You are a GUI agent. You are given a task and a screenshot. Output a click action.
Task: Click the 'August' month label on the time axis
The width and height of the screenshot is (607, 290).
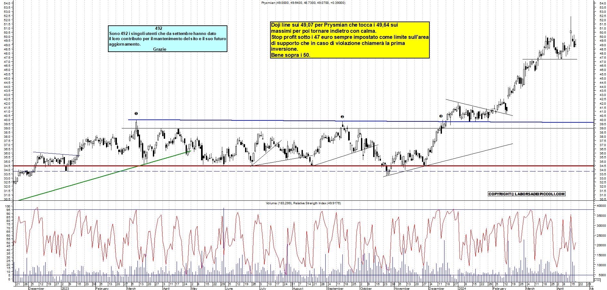coord(298,288)
